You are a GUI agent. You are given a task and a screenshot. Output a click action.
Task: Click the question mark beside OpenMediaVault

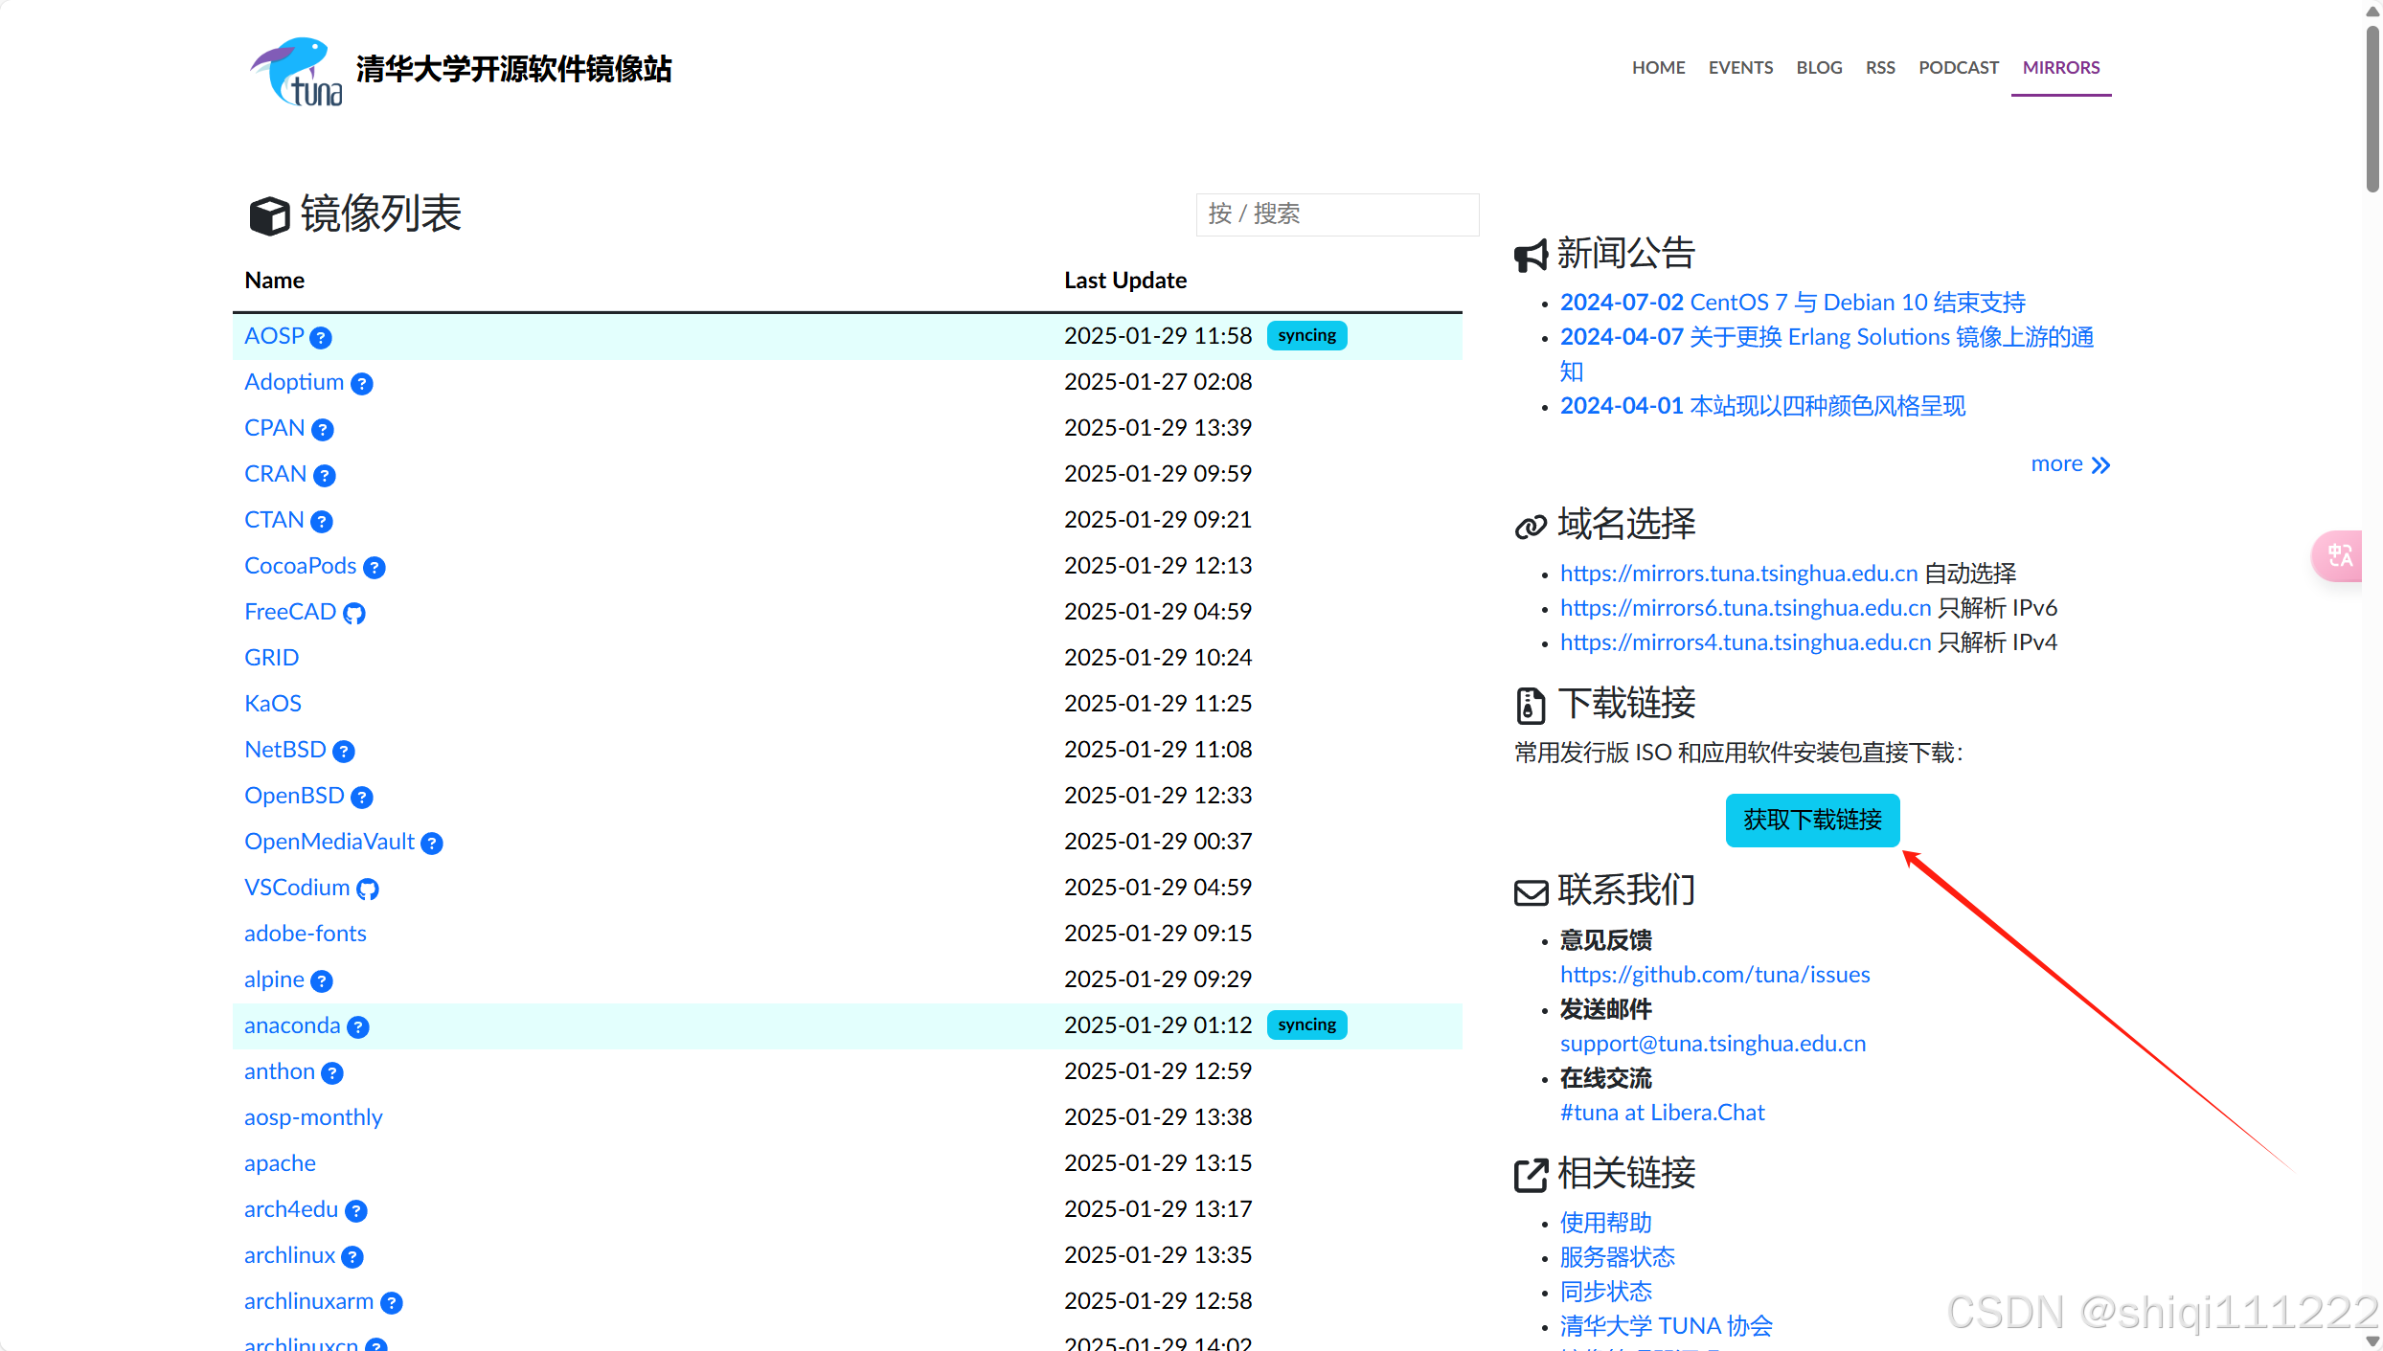[x=432, y=843]
